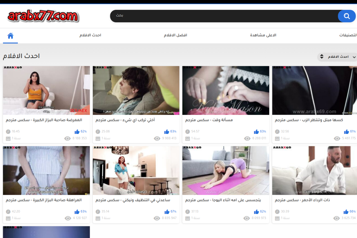This screenshot has width=357, height=238.
Task: Click the blue search magnifier button
Action: click(x=347, y=16)
